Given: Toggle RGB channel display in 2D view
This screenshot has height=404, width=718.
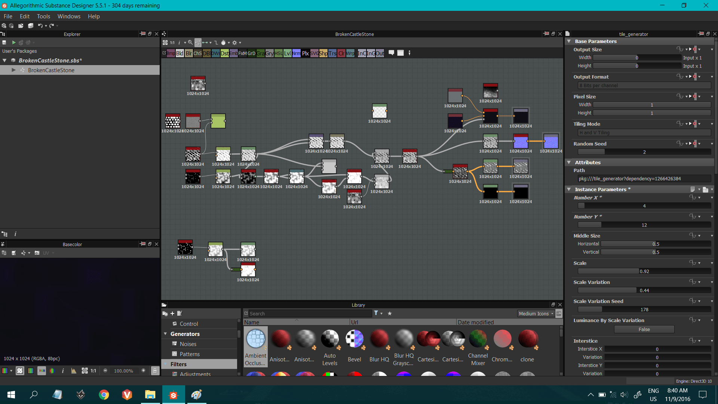Looking at the screenshot, I should [x=42, y=371].
